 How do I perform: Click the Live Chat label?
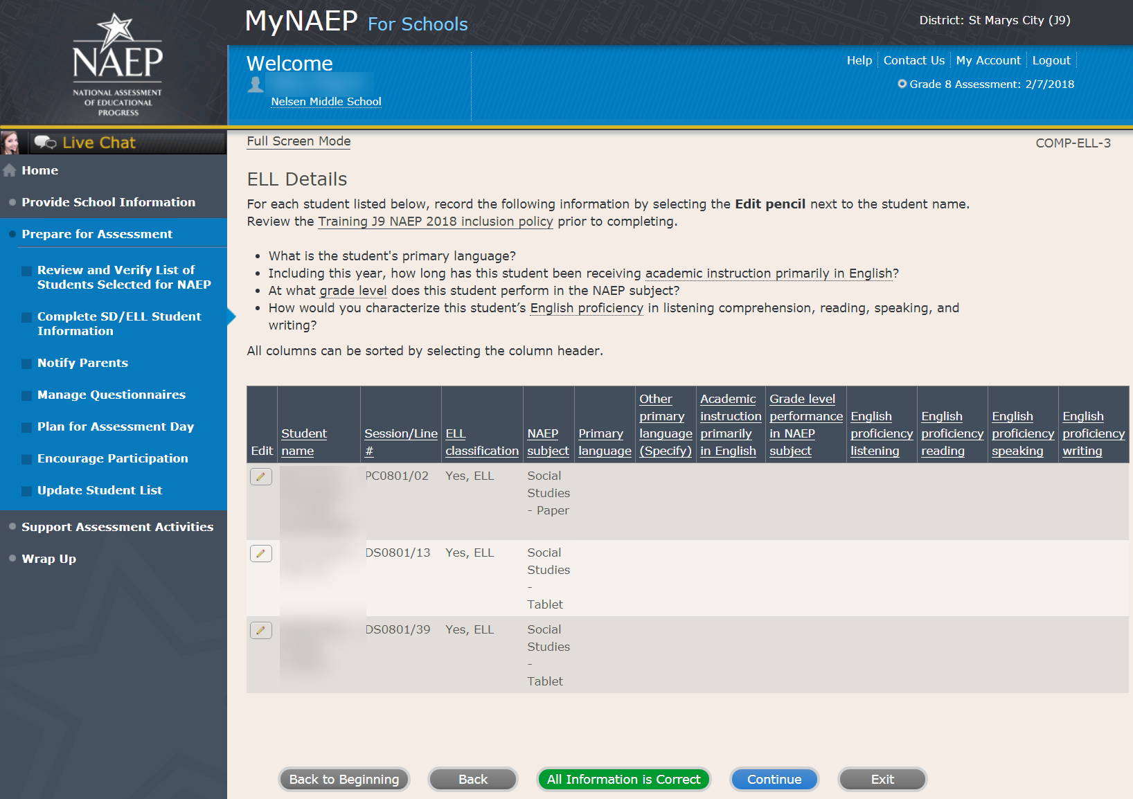click(99, 143)
